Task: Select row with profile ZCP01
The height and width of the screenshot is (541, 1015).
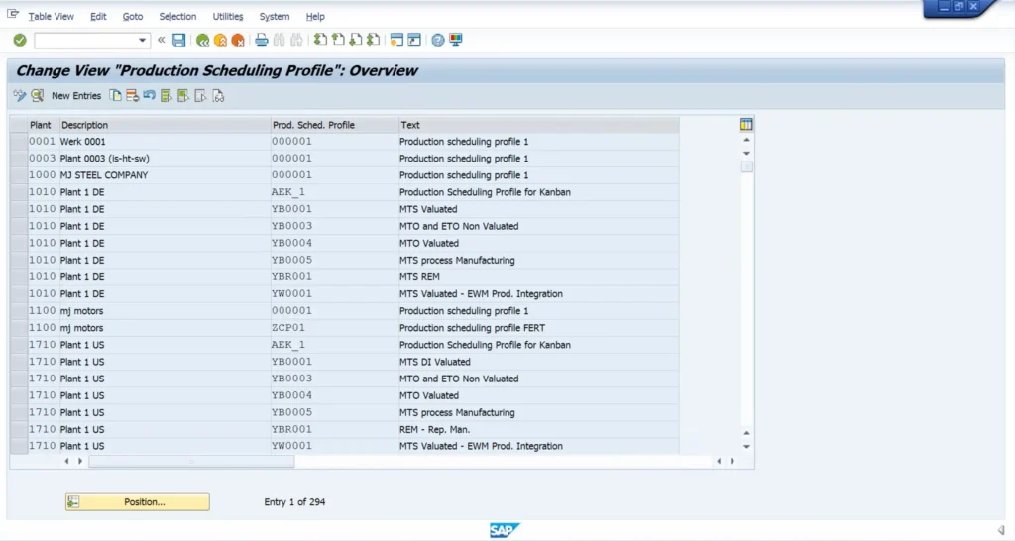Action: point(19,327)
